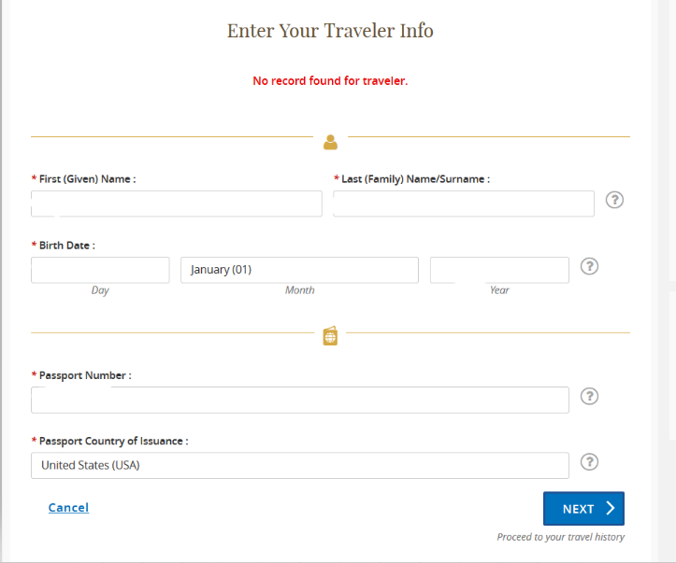Focus the Passport Number text field
This screenshot has width=676, height=563.
click(300, 400)
